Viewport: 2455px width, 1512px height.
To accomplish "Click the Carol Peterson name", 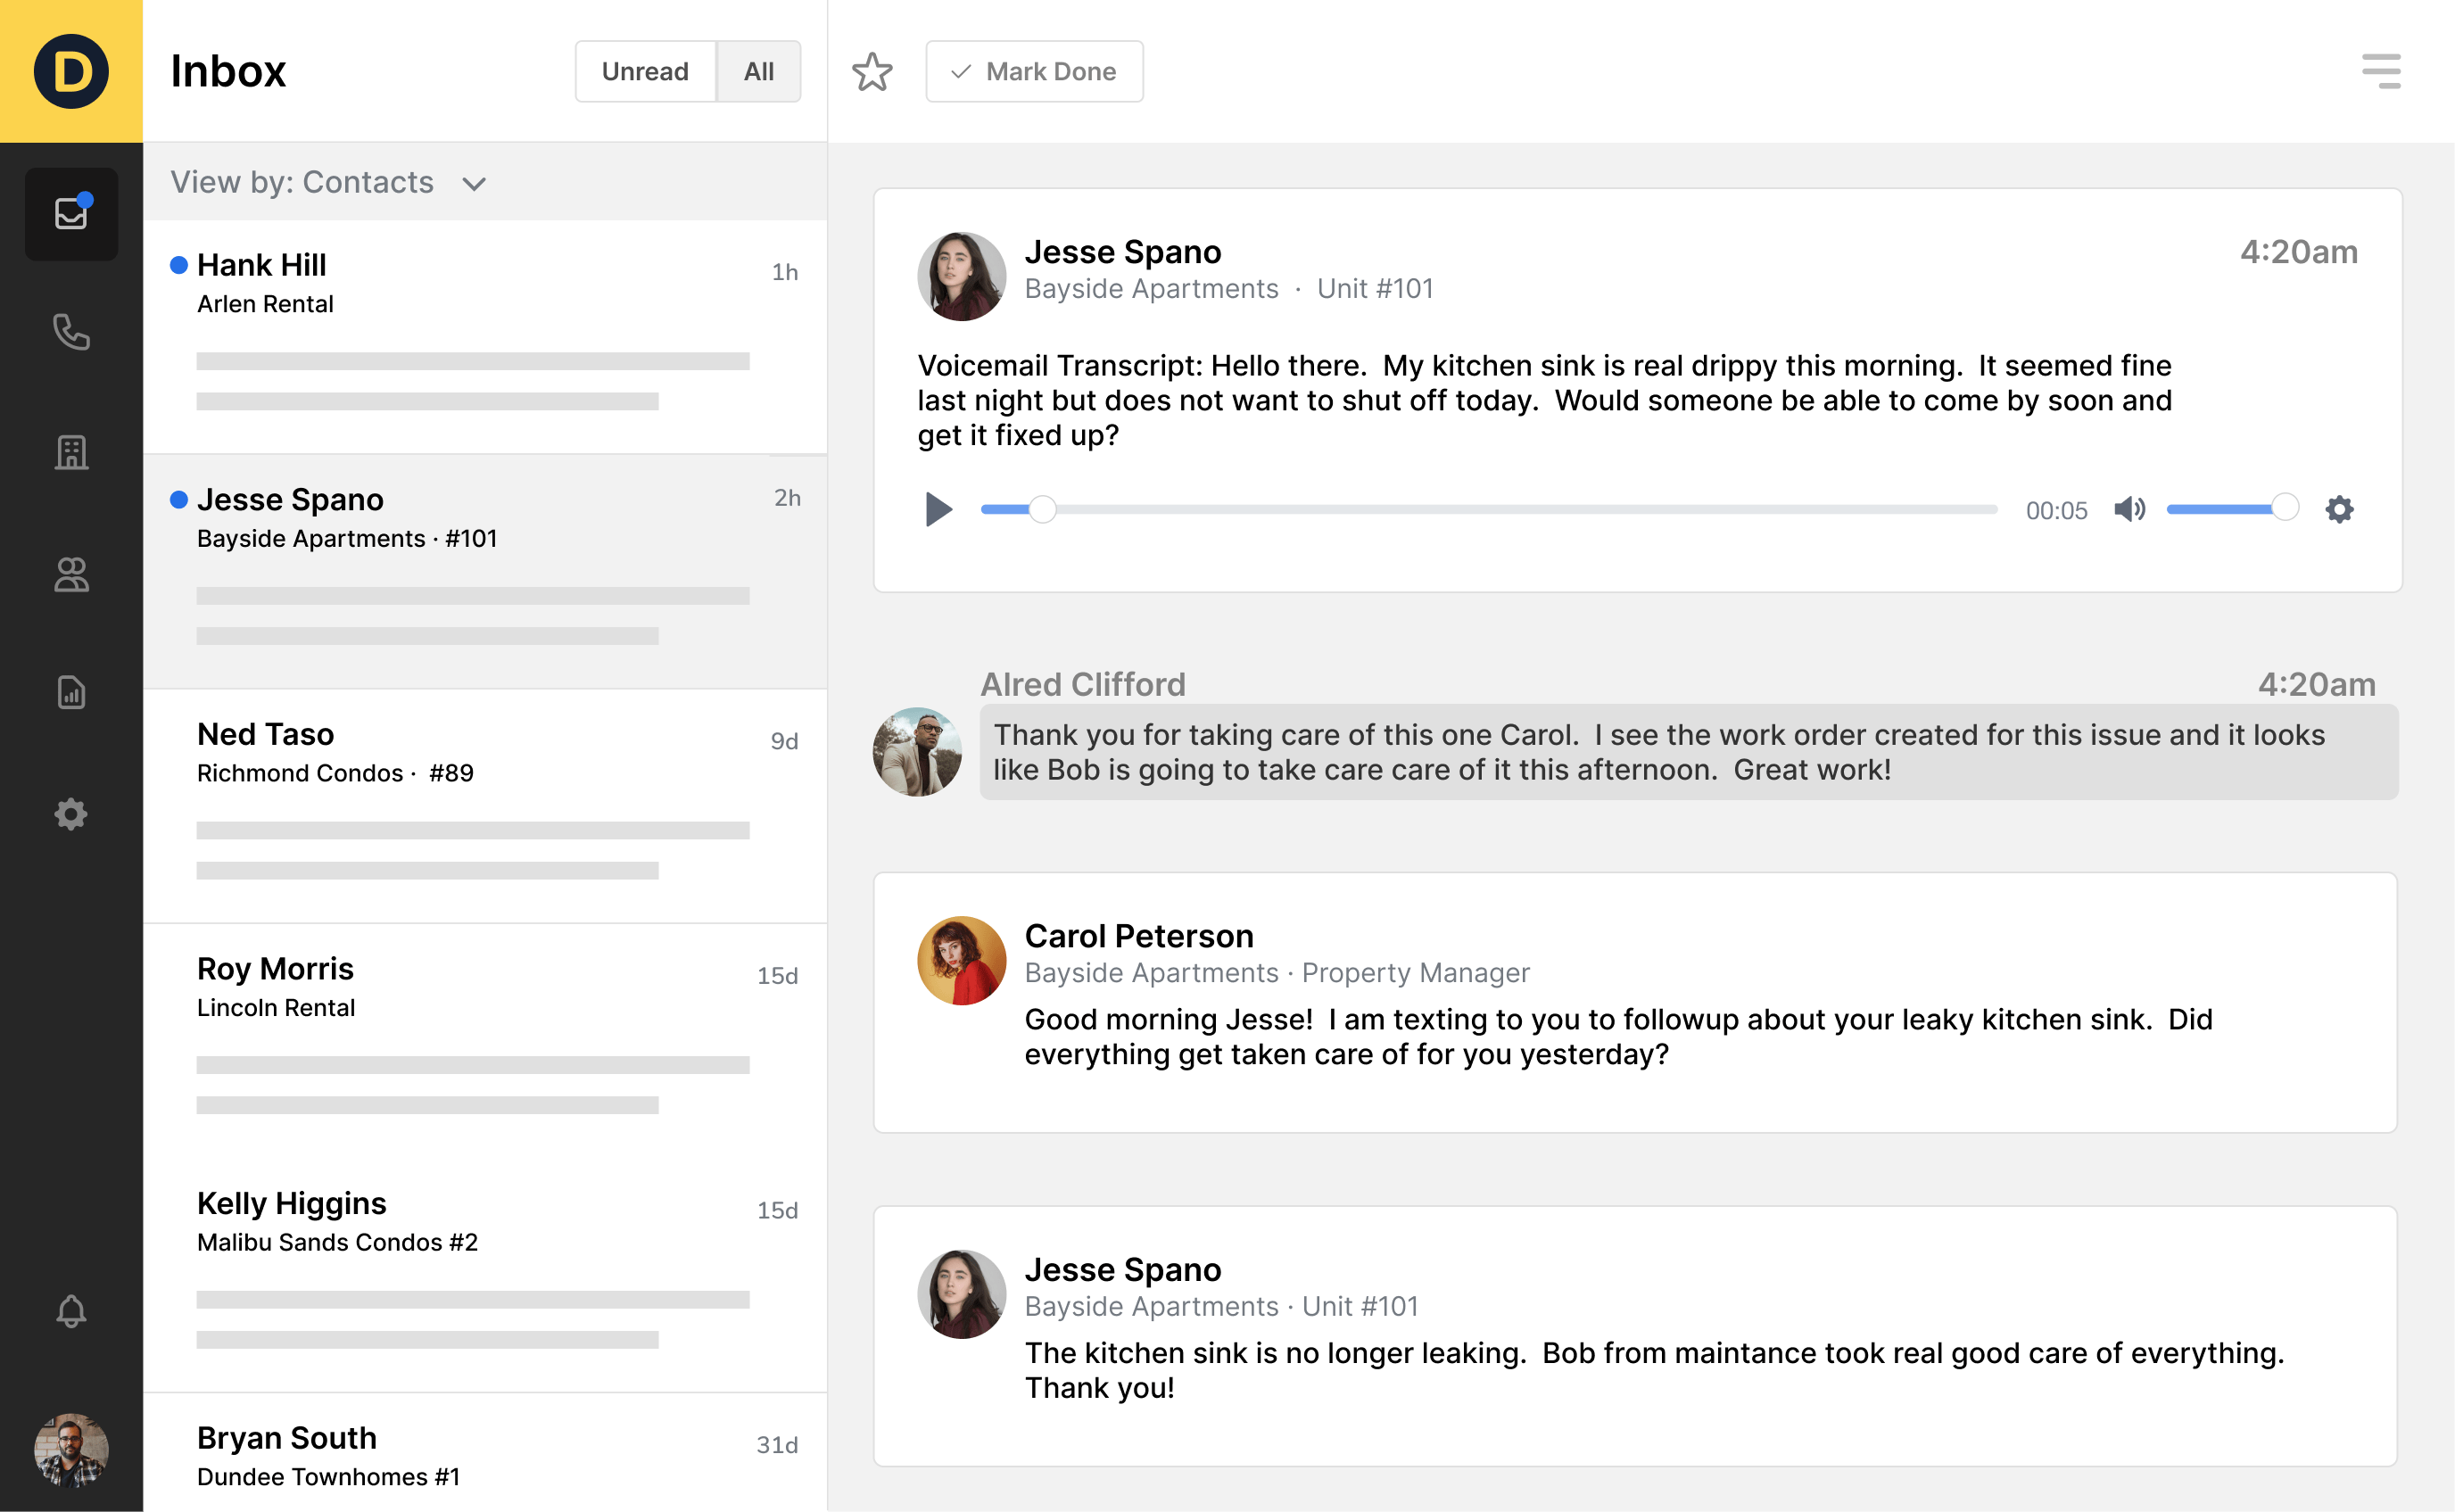I will [1139, 936].
